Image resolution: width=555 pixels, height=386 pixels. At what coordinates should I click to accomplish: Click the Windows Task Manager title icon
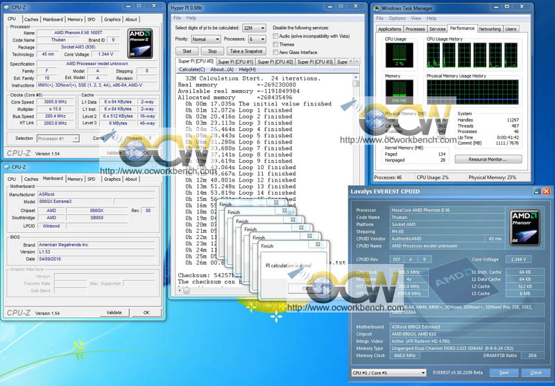tap(377, 8)
